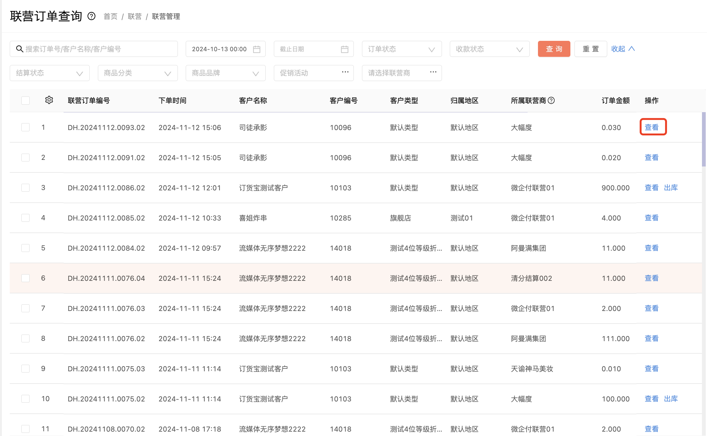Click 出库 for order DH.20241111.0075.02
Viewport: 707px width, 436px height.
click(x=671, y=399)
